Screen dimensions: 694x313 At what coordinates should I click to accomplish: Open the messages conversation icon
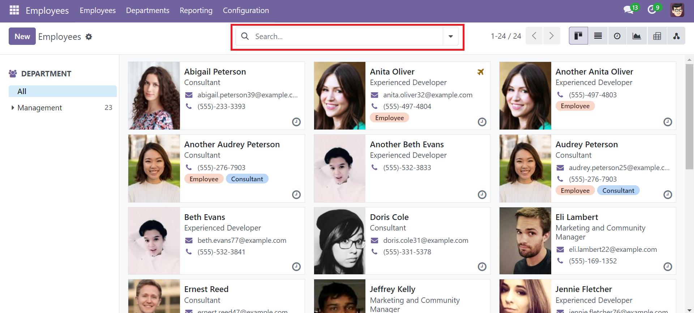[x=629, y=10]
